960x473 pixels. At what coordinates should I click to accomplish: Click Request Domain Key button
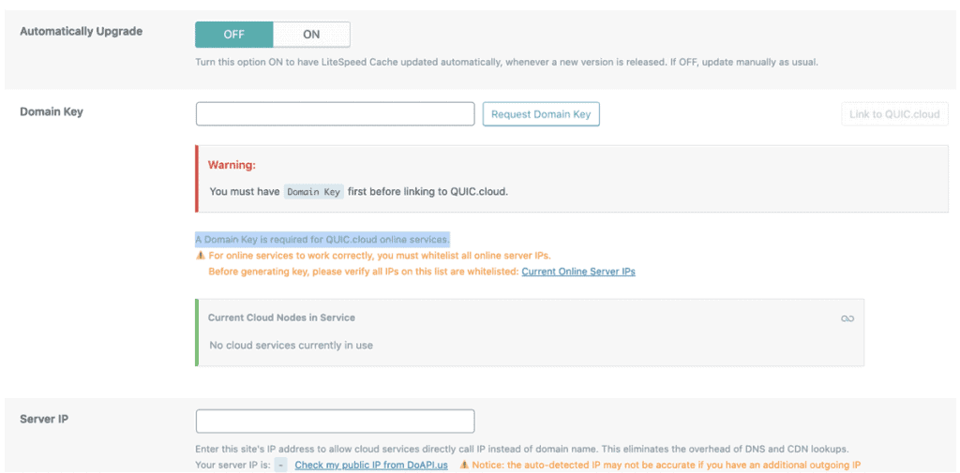click(541, 114)
